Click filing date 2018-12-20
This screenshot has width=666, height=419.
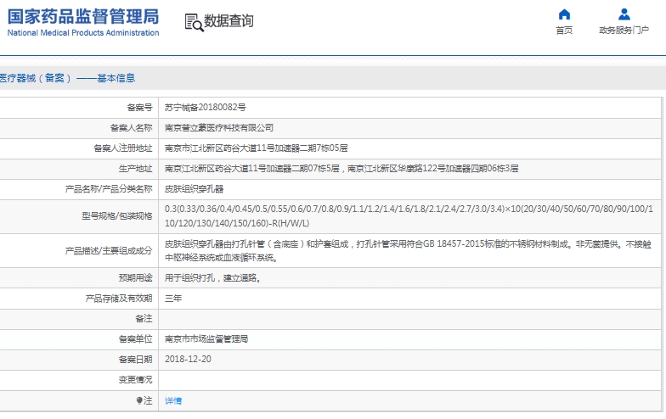click(x=188, y=359)
